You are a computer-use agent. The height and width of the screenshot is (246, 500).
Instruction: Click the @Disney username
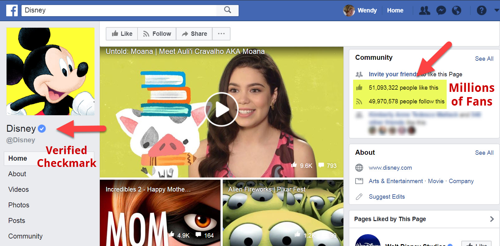(21, 140)
